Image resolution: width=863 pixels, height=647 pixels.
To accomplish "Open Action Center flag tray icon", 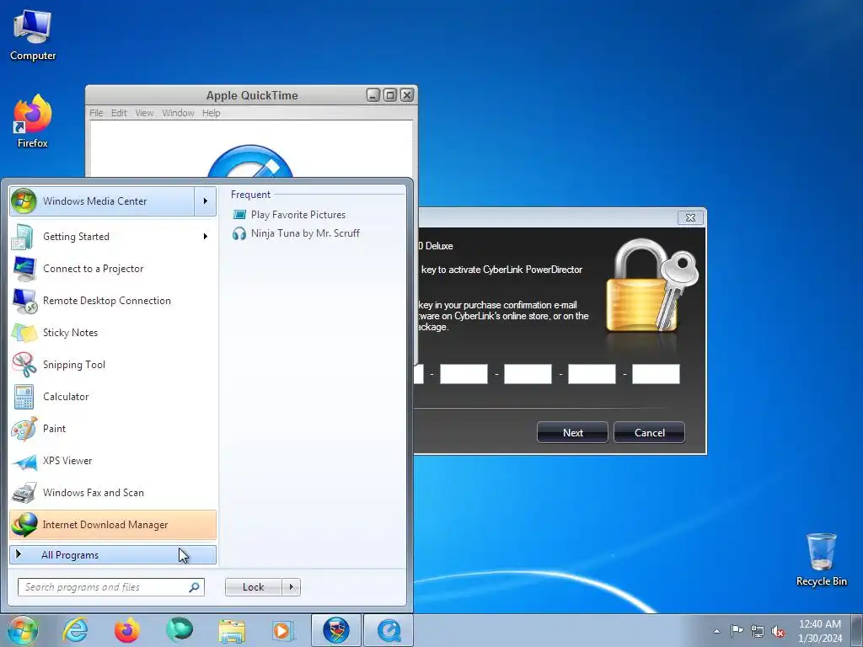I will tap(737, 630).
